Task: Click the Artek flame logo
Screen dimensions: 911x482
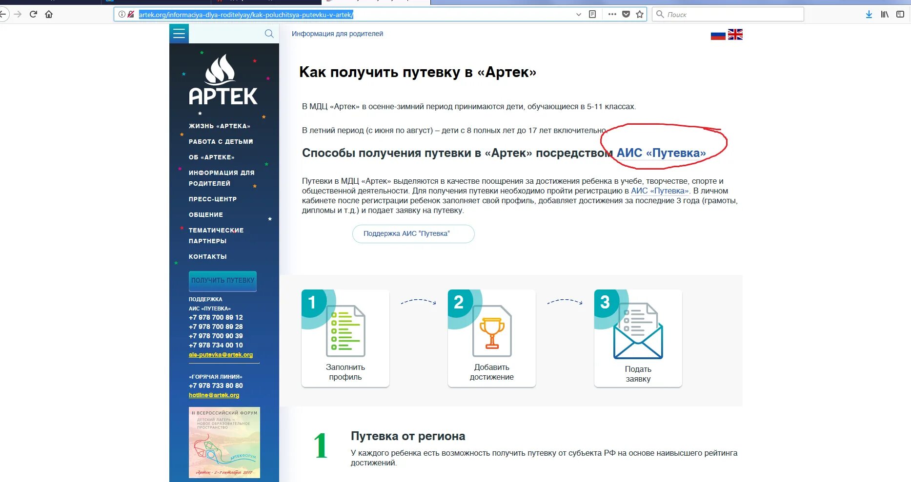Action: coord(223,79)
